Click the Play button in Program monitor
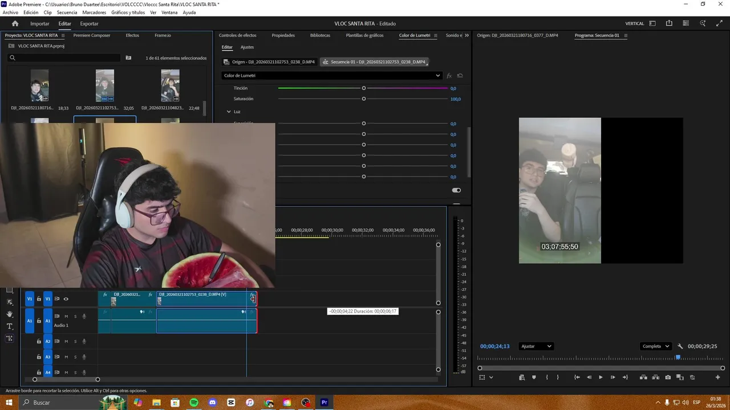The width and height of the screenshot is (730, 410). [x=601, y=378]
